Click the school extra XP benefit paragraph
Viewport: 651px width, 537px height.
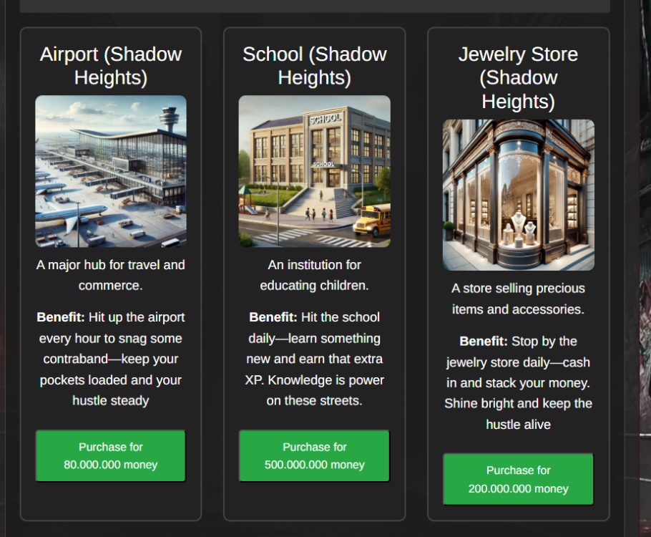point(314,359)
